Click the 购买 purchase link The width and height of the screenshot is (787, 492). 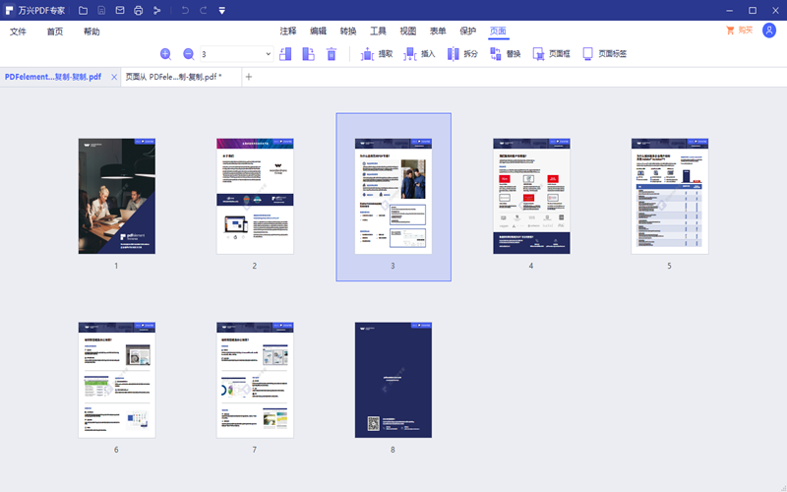pos(739,31)
